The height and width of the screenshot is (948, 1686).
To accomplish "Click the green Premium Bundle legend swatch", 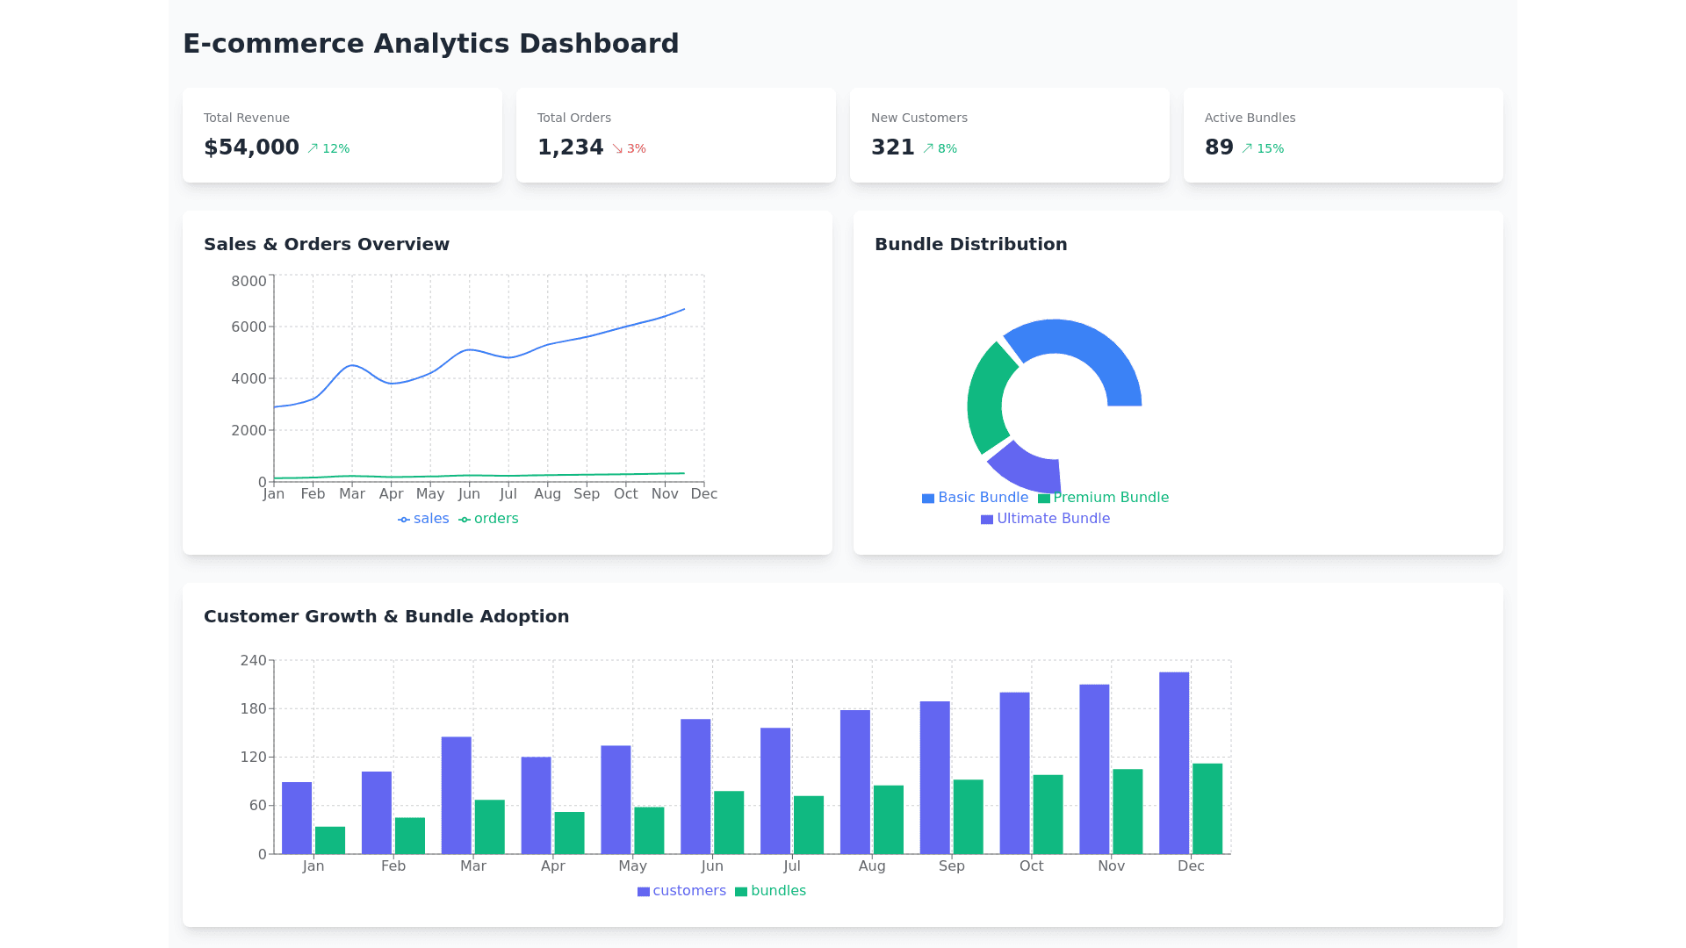I will pyautogui.click(x=1044, y=499).
